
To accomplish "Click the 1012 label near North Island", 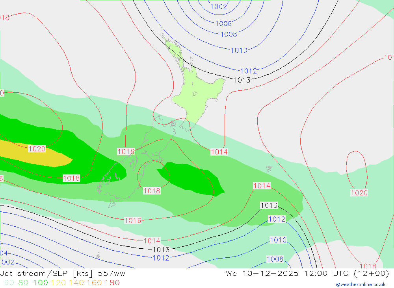I will 249,71.
